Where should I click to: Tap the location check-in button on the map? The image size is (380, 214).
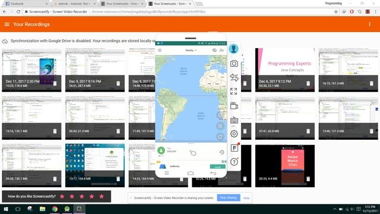coord(220,126)
